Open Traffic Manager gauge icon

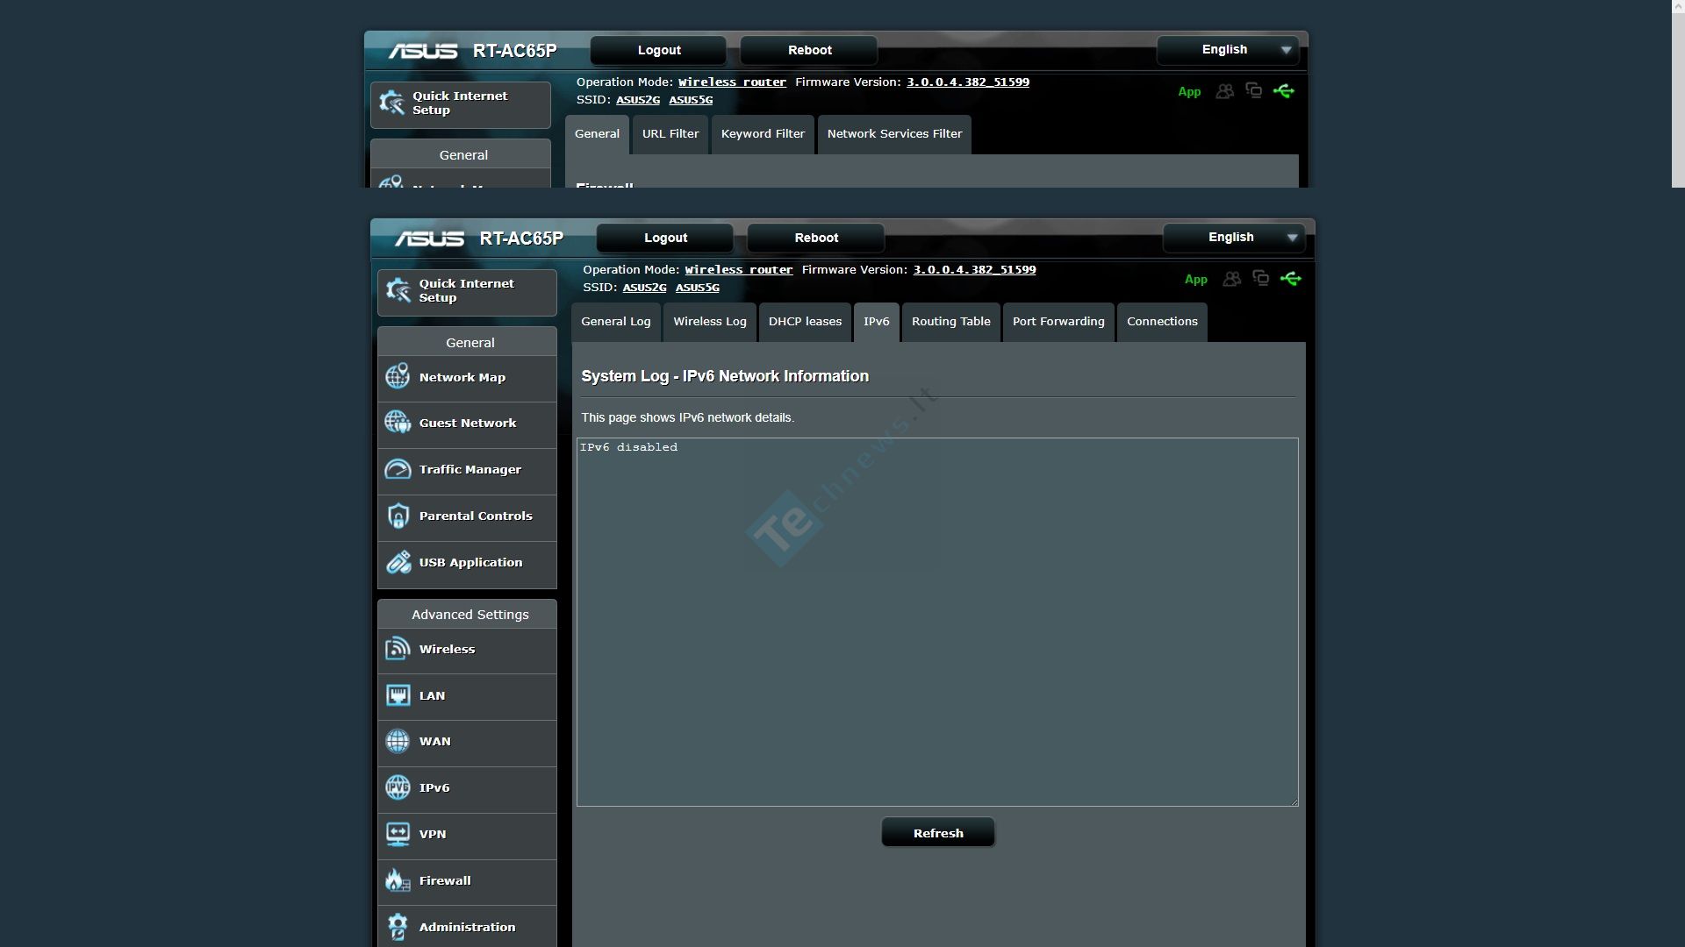point(398,469)
